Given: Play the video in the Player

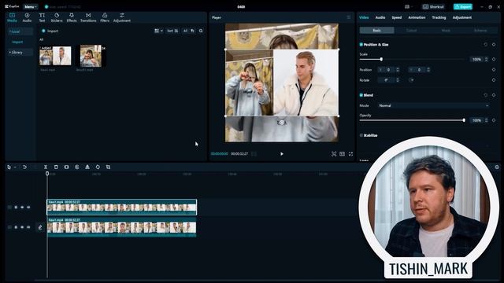Looking at the screenshot, I should click(282, 154).
